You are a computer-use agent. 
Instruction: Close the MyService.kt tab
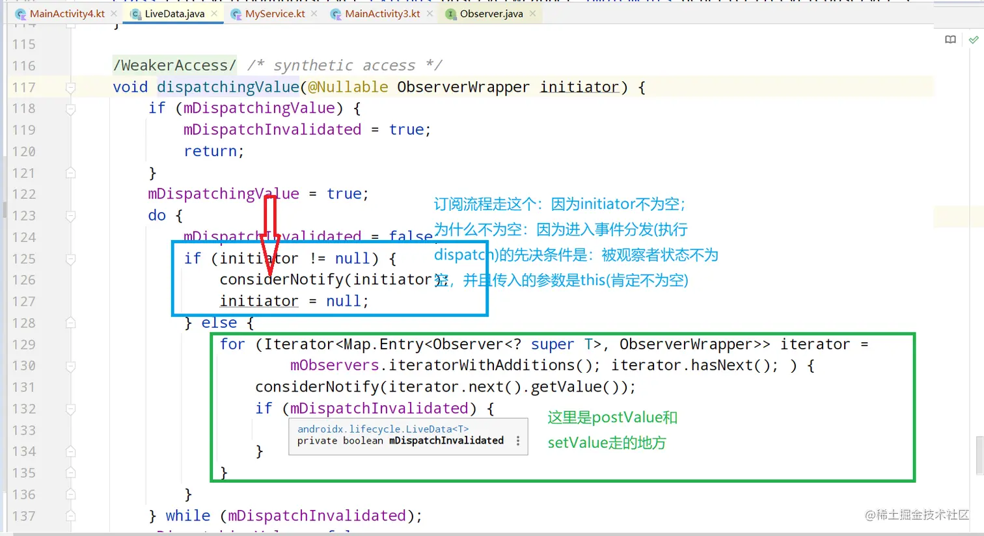point(314,14)
